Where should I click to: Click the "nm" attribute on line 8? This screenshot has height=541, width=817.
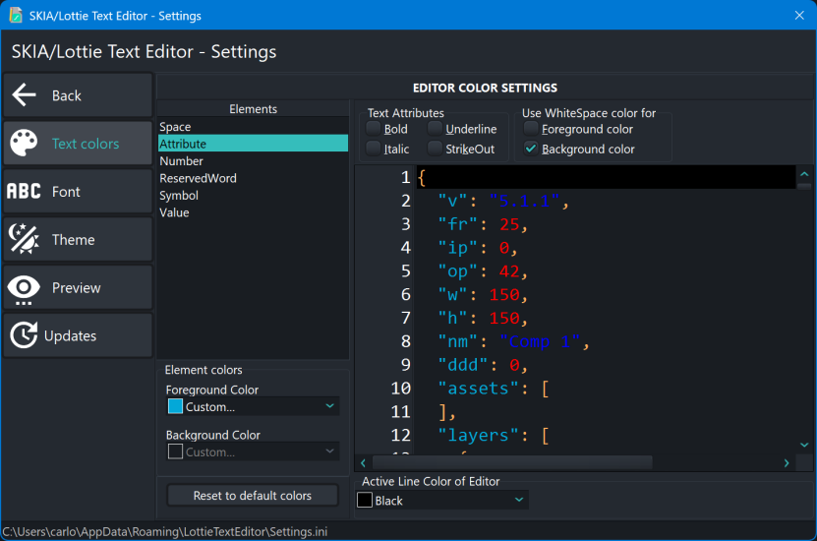point(457,342)
